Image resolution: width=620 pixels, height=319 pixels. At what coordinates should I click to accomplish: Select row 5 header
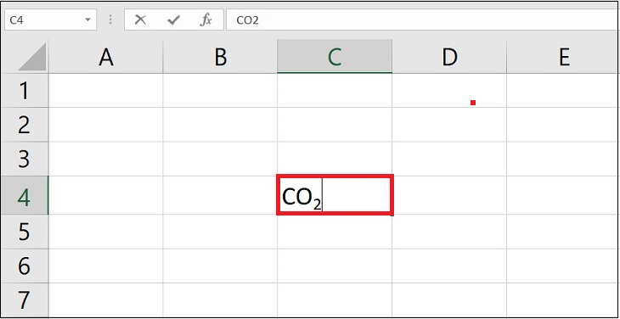click(25, 232)
